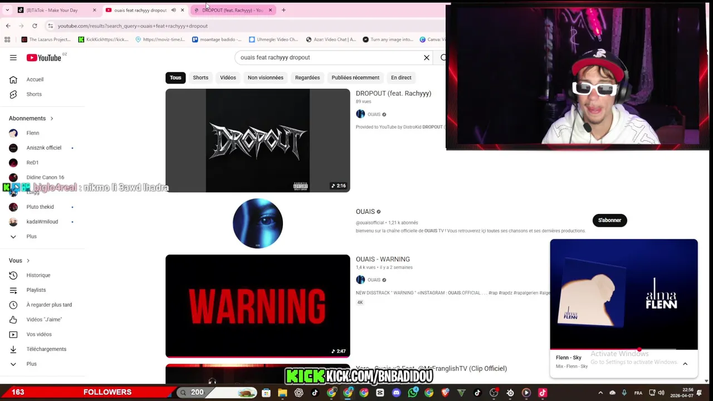Reload the current YouTube page
Screen dimensions: 713x401
coord(35,26)
